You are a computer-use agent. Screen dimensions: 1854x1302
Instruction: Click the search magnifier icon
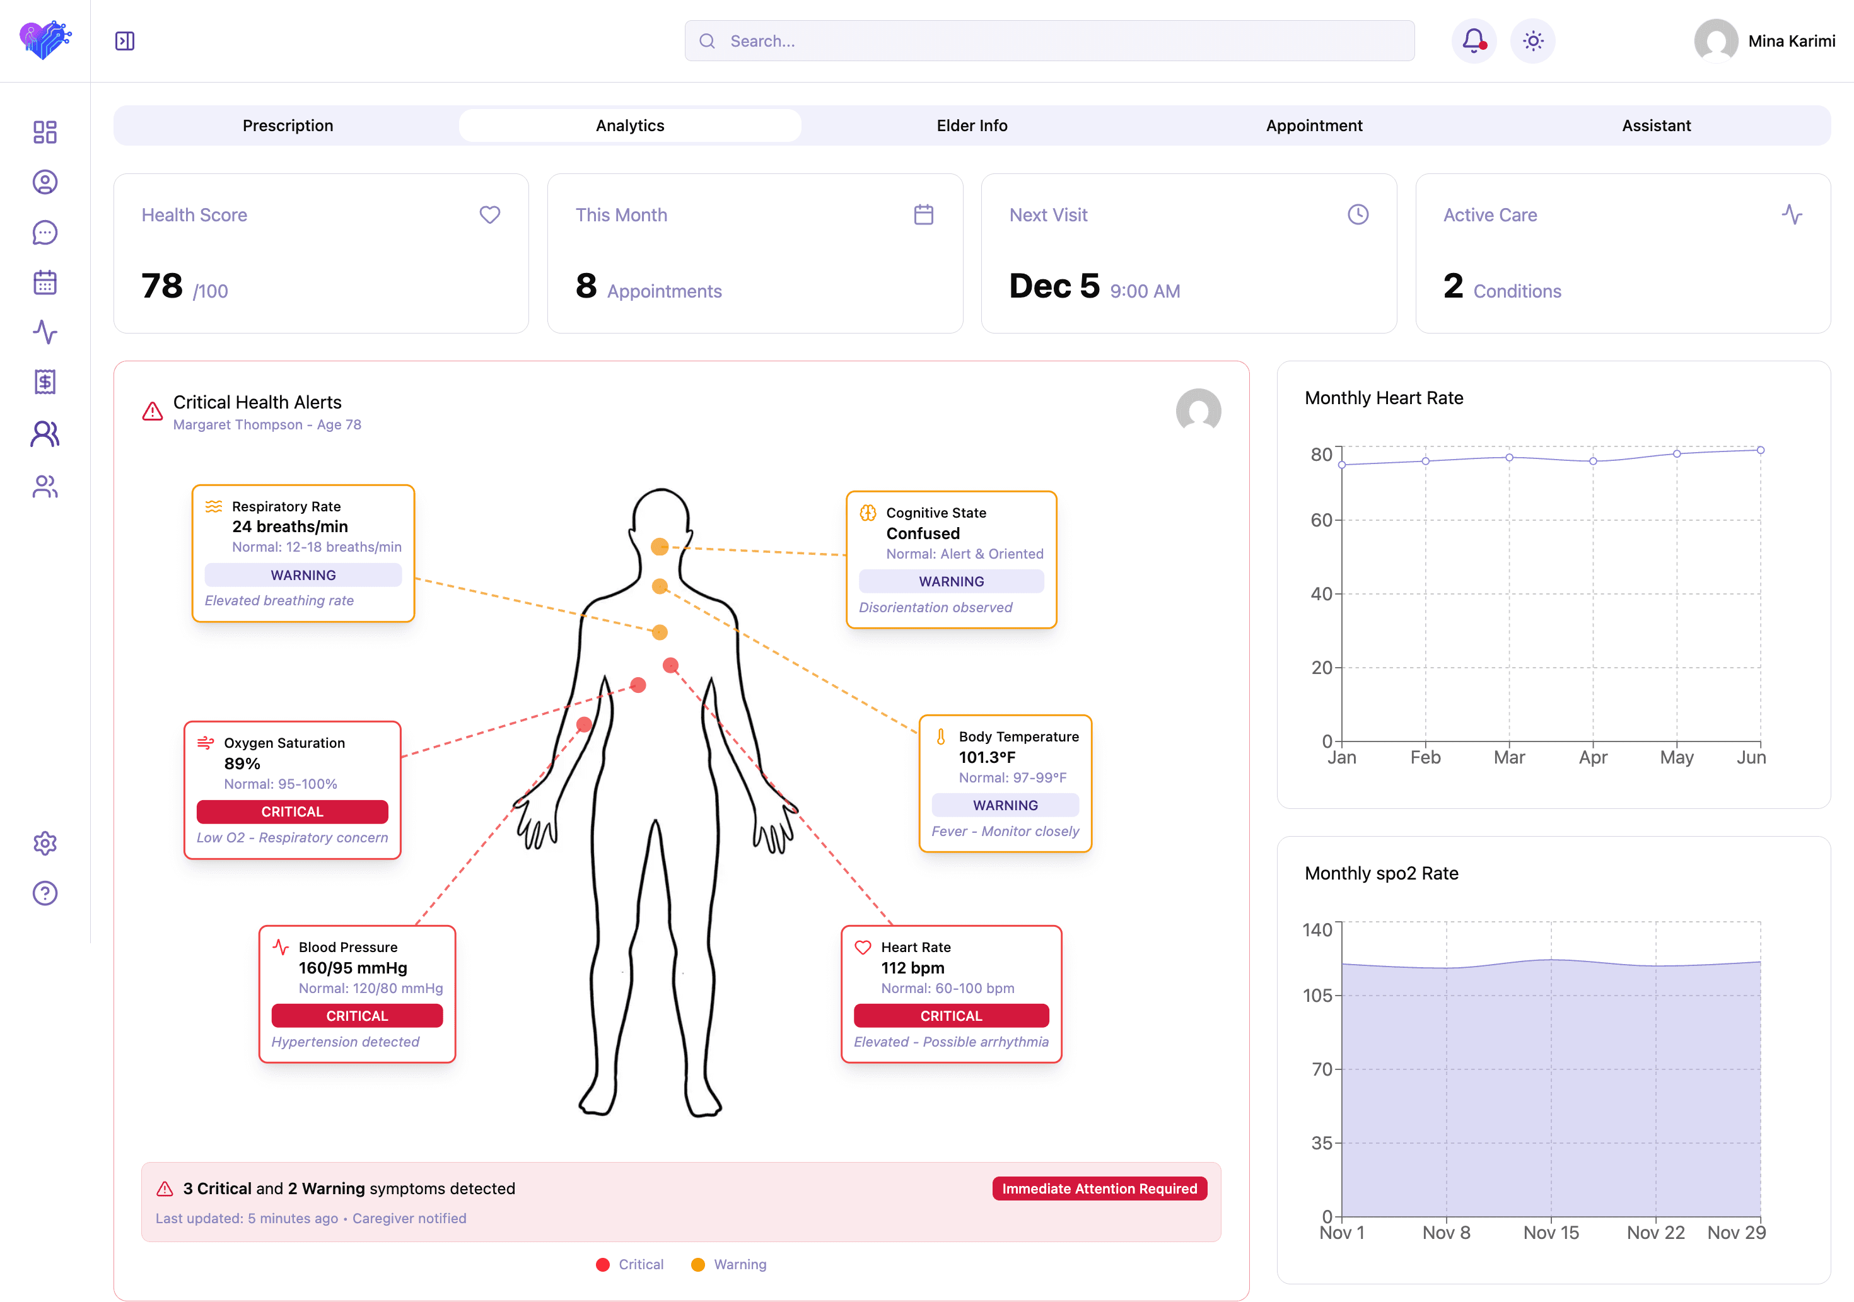(x=708, y=41)
